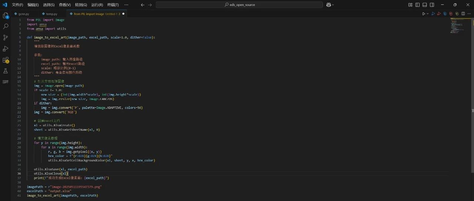The width and height of the screenshot is (474, 201).
Task: Open the Run and Debug view
Action: 6,48
